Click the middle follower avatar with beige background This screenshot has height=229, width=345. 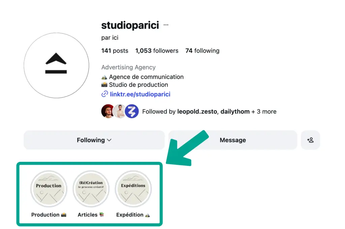point(120,111)
